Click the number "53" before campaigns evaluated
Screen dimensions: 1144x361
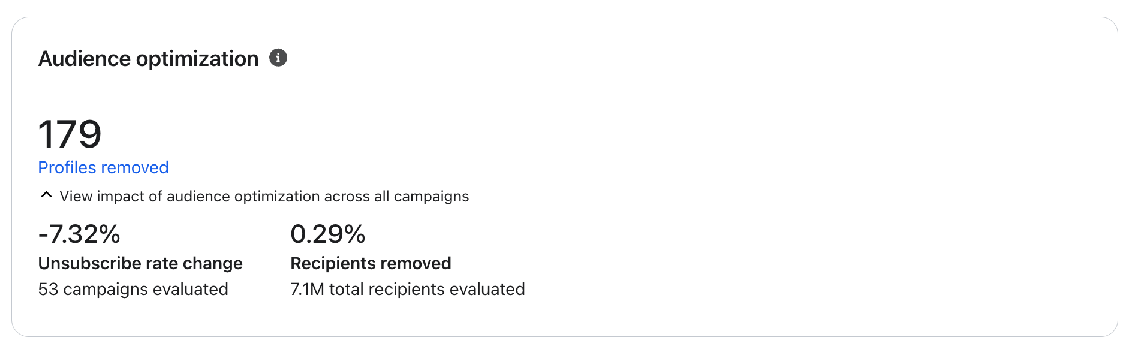click(x=48, y=289)
